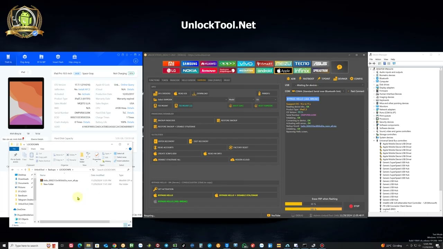Select the Qualcomm Snapdragon icon

tap(227, 71)
